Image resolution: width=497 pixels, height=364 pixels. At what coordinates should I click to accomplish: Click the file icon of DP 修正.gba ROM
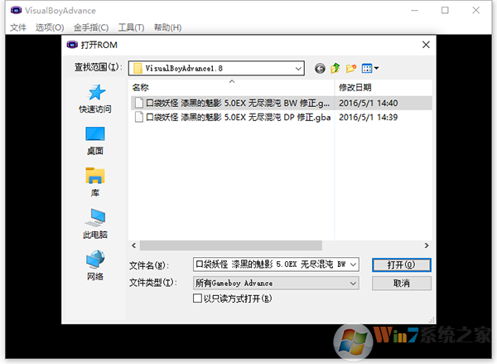pyautogui.click(x=138, y=117)
